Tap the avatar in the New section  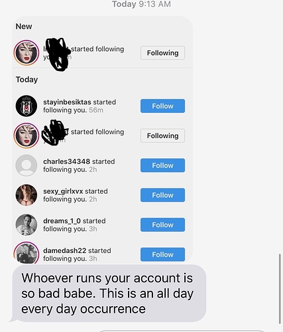point(27,52)
